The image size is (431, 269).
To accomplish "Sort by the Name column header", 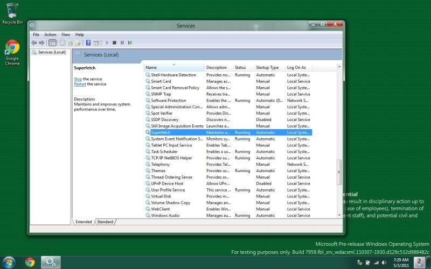I will (174, 68).
